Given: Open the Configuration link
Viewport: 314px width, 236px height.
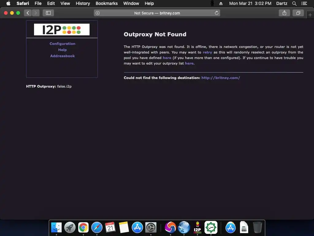Looking at the screenshot, I should tap(63, 44).
